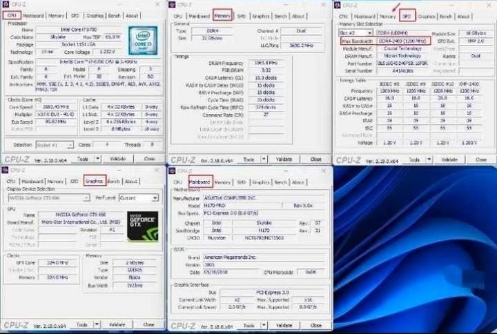Click the CPU-Z title icon in the CPU window
Screen dimensions: 497x334
pos(6,4)
